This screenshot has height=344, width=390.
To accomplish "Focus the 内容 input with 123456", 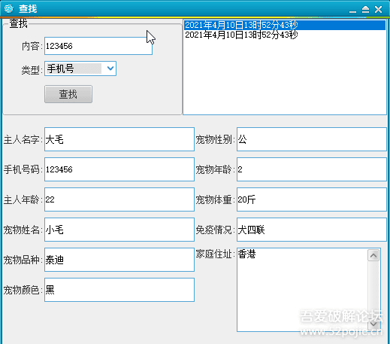I will [98, 46].
